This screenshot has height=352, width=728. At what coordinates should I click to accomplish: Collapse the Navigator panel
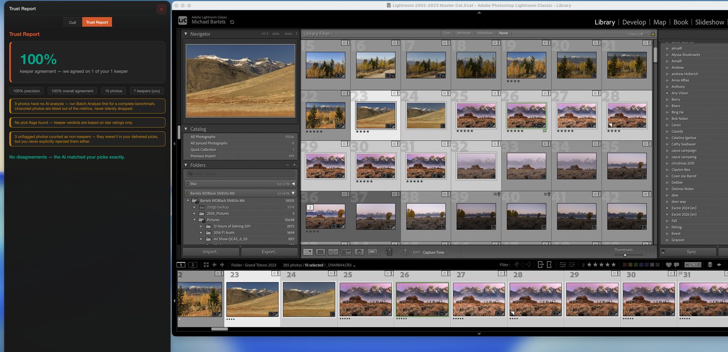[x=186, y=34]
